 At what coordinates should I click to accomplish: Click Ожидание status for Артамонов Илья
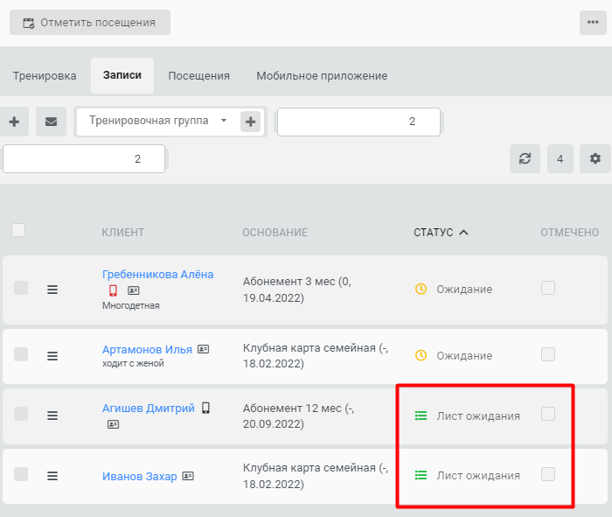click(464, 356)
